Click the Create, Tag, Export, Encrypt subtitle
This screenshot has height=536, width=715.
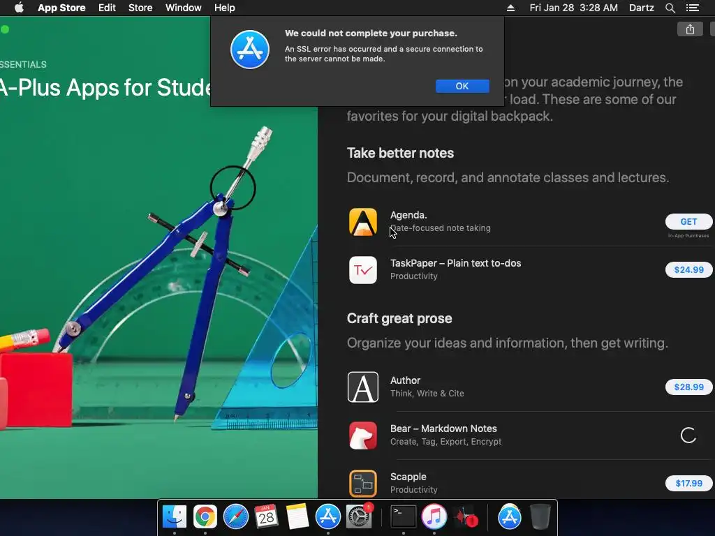[446, 442]
